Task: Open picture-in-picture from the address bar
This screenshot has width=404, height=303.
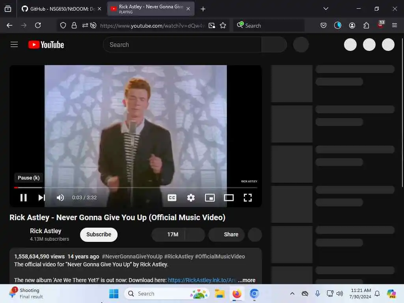Action: 212,25
